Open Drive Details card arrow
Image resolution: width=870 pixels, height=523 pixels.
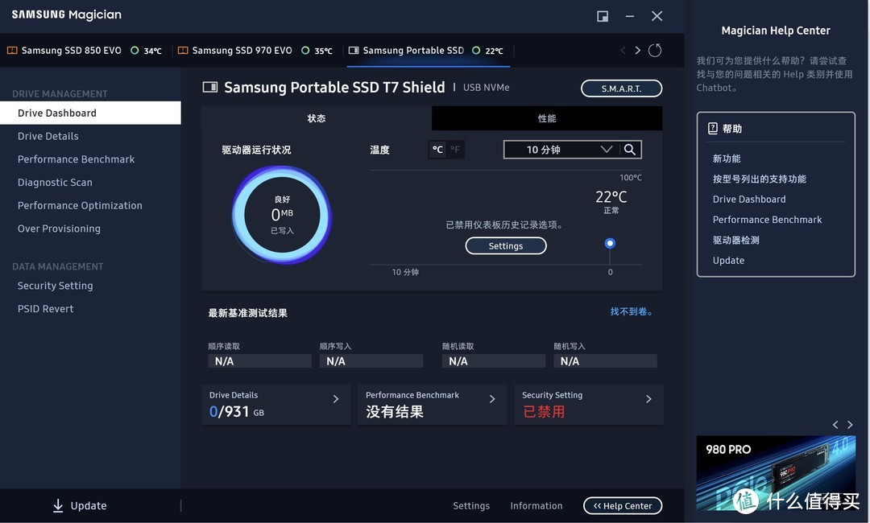[x=336, y=399]
